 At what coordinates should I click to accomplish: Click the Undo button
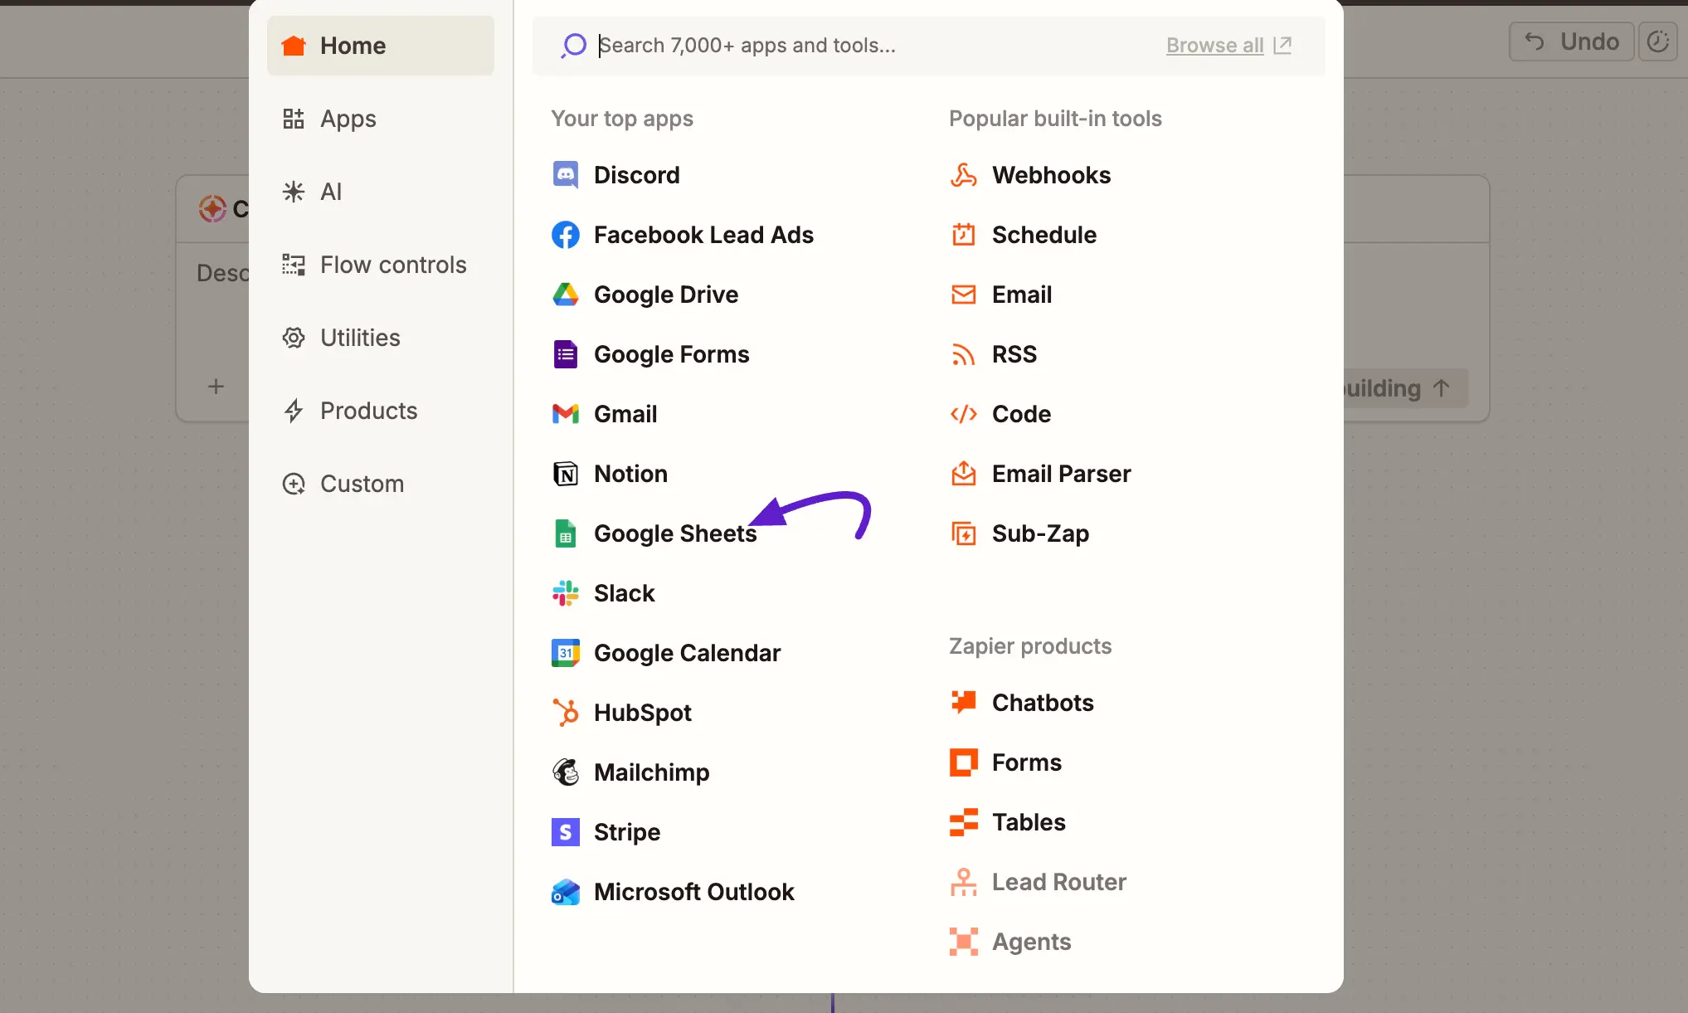coord(1572,41)
